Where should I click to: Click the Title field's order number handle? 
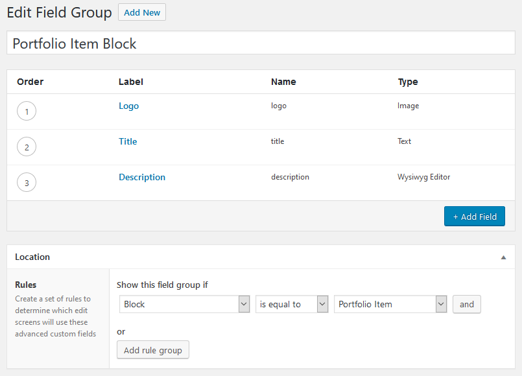(27, 147)
